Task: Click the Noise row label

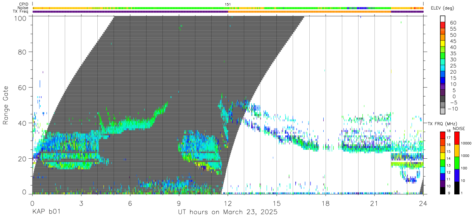Action: 23,8
